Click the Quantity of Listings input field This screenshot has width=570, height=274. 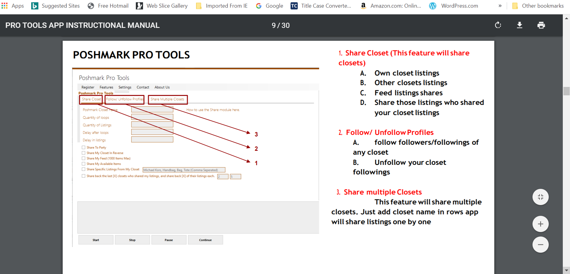click(x=152, y=124)
